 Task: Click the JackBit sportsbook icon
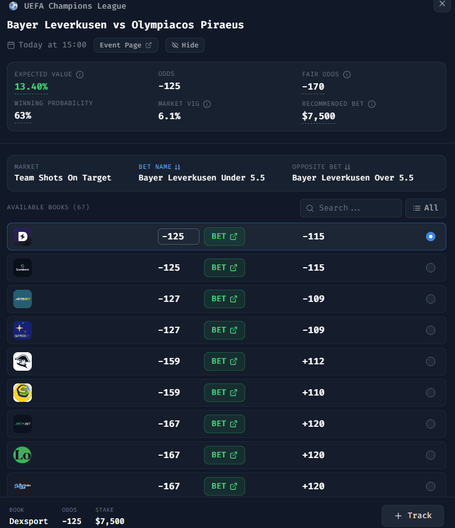[22, 424]
